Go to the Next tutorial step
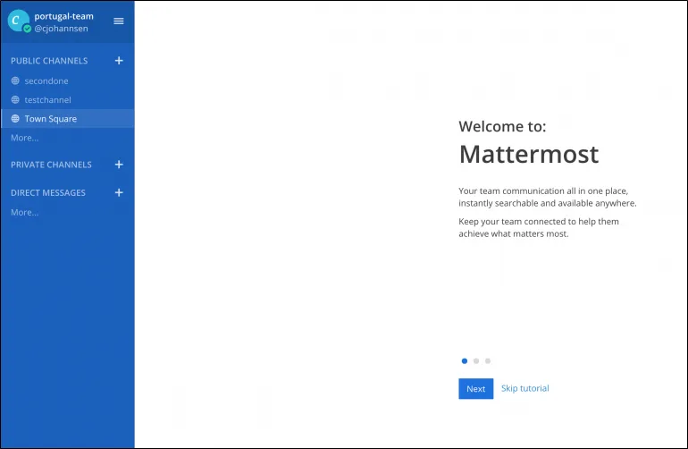 tap(476, 389)
